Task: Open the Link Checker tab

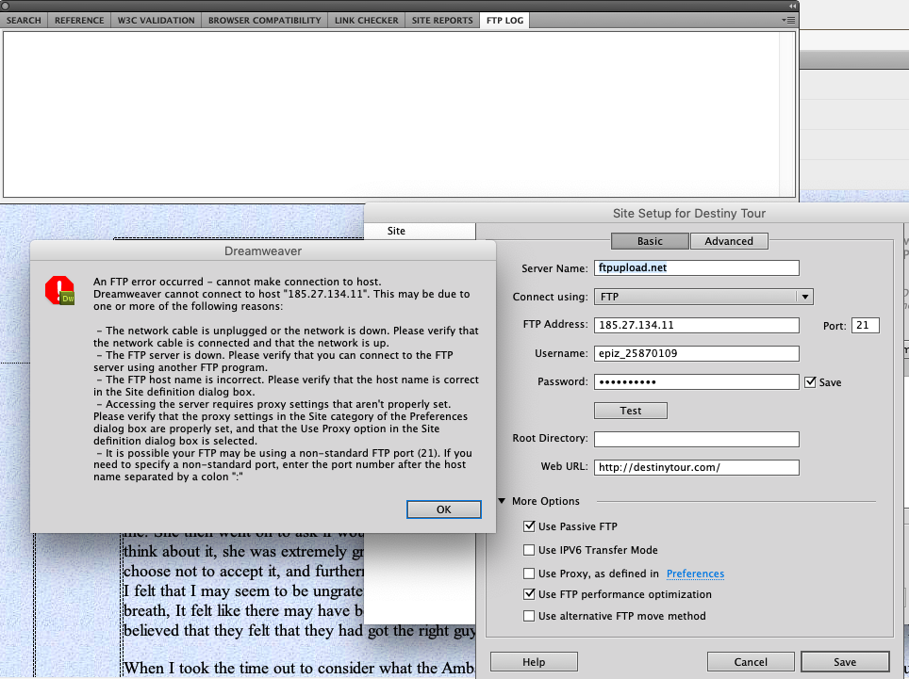Action: (367, 20)
